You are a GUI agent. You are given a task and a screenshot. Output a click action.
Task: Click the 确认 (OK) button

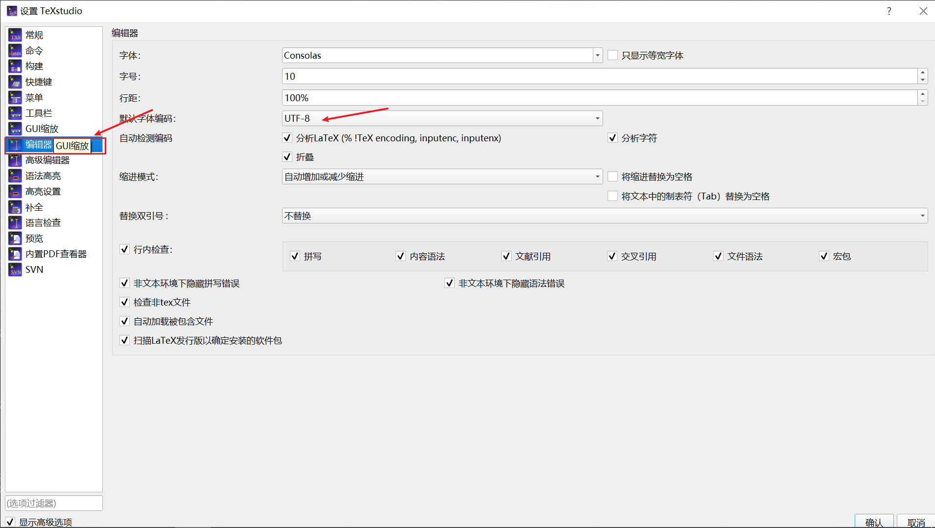[x=874, y=521]
